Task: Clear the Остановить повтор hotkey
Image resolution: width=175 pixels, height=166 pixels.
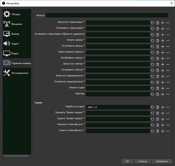Action: [157, 70]
